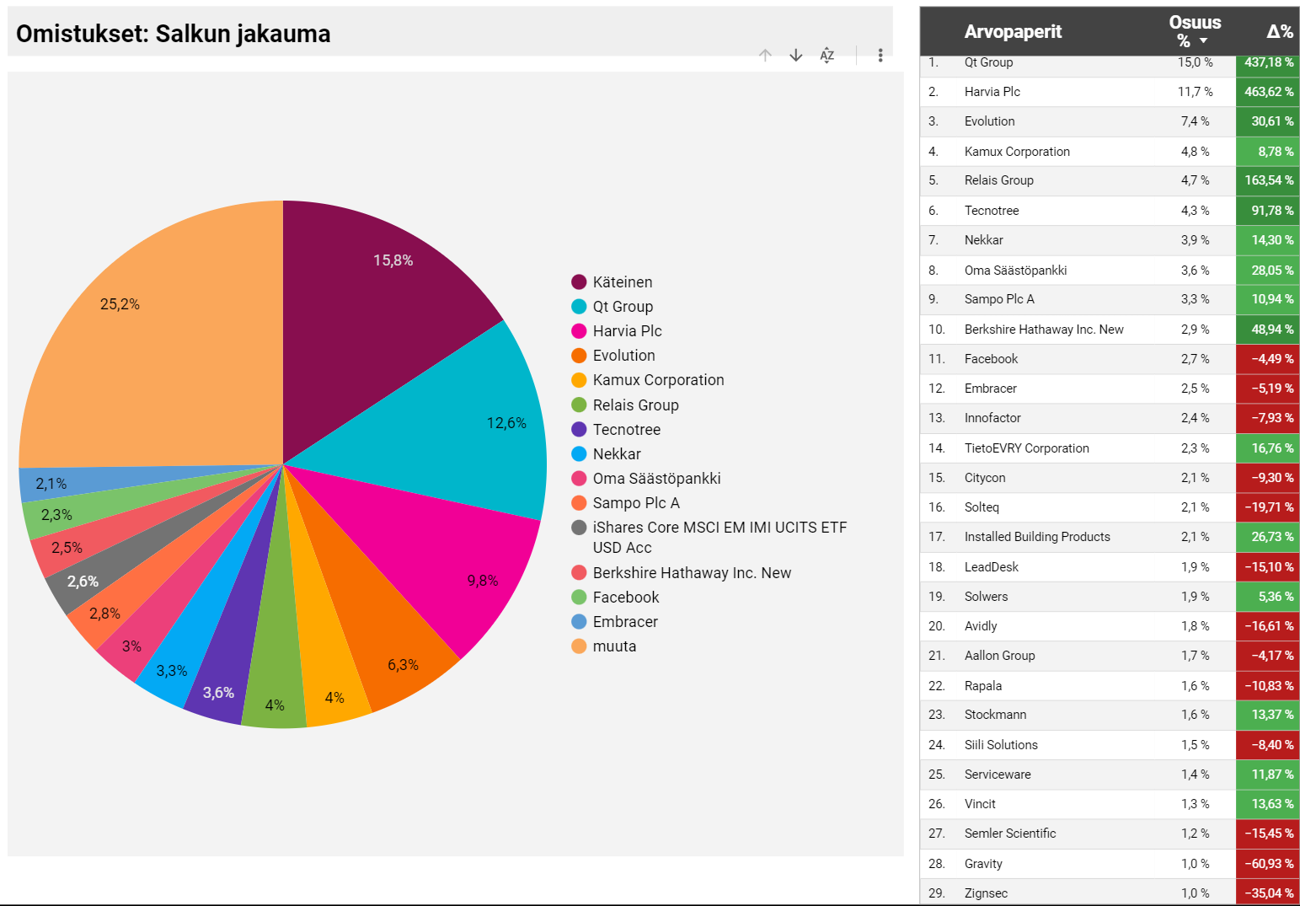Click the Arvopaperit column header

pyautogui.click(x=1013, y=31)
